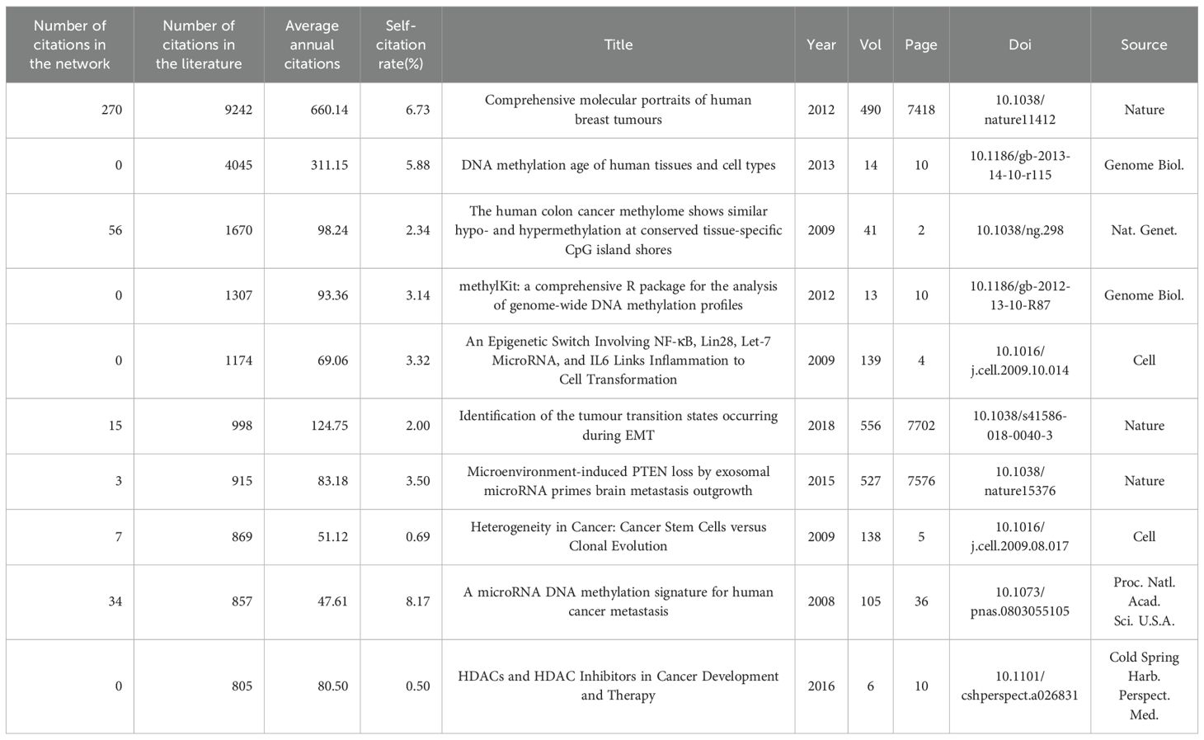Select 'HDACs and HDAC Inhibitors in Cancer' title
This screenshot has width=1204, height=740.
tap(618, 686)
